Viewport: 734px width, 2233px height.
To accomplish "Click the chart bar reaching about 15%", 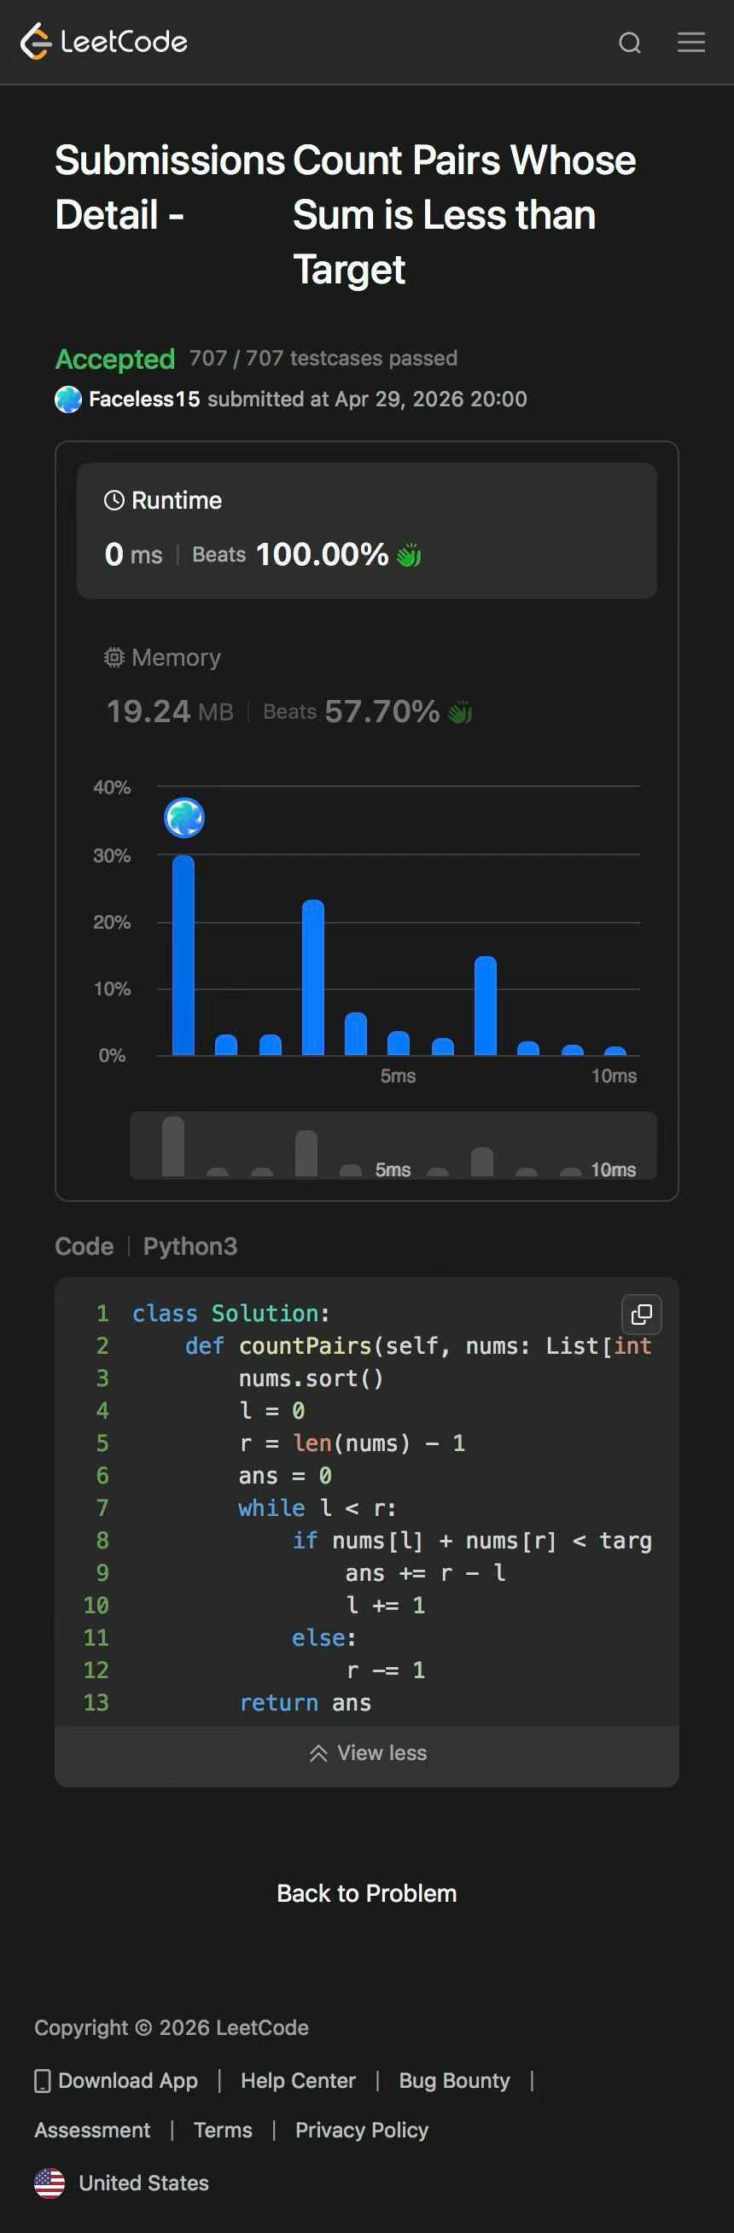I will tap(486, 1006).
